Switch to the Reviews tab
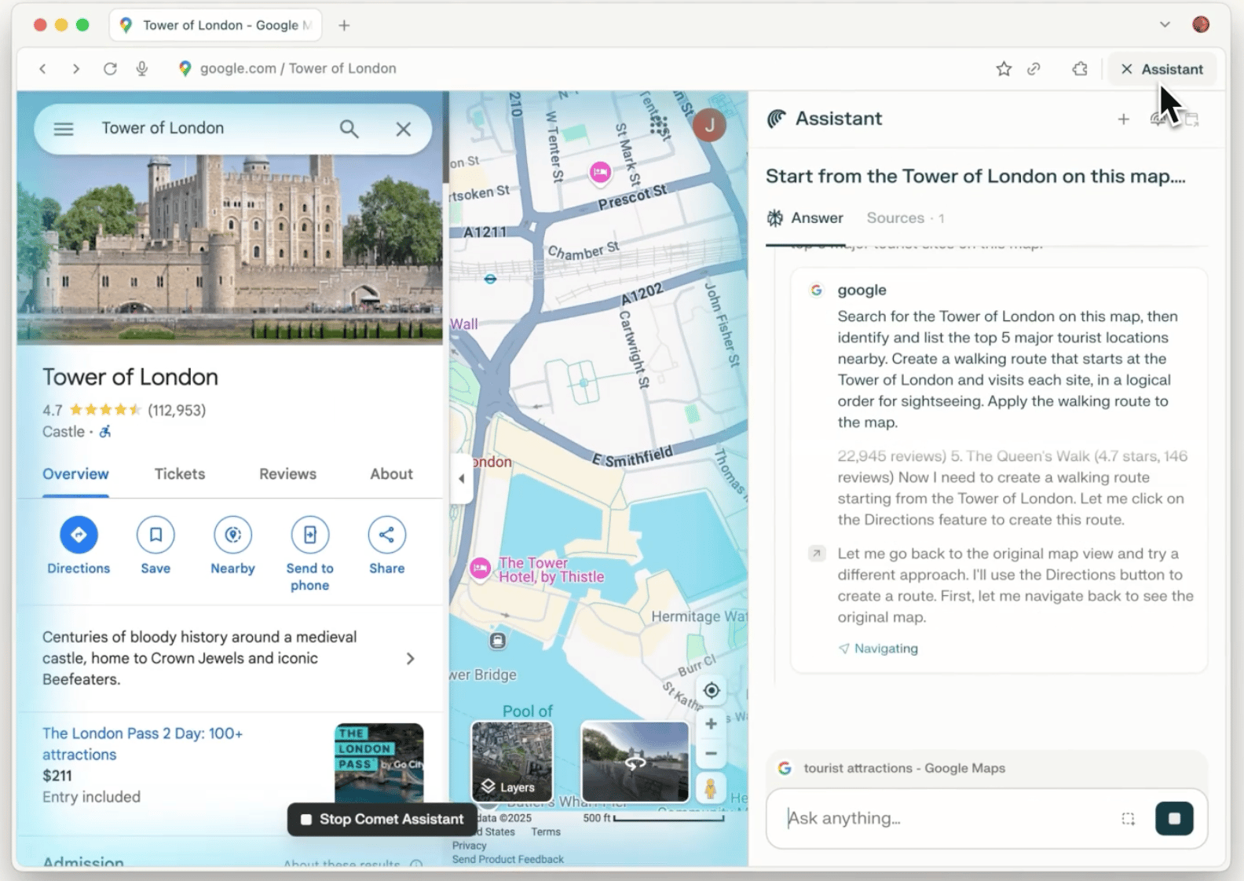This screenshot has width=1244, height=881. click(288, 474)
